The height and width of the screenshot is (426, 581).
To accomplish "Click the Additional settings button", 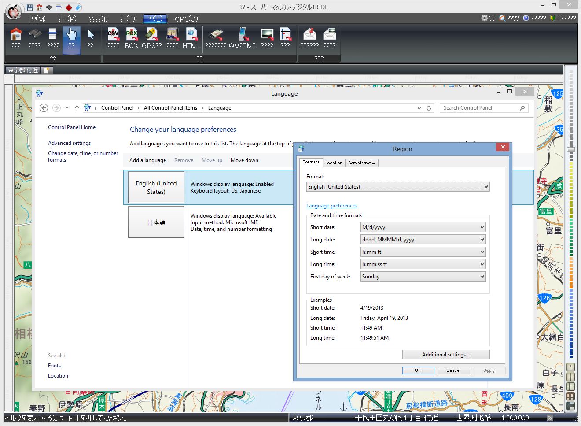I will point(446,355).
